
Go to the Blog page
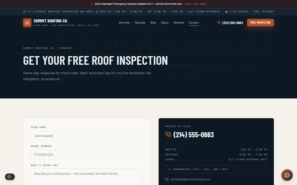click(x=153, y=23)
